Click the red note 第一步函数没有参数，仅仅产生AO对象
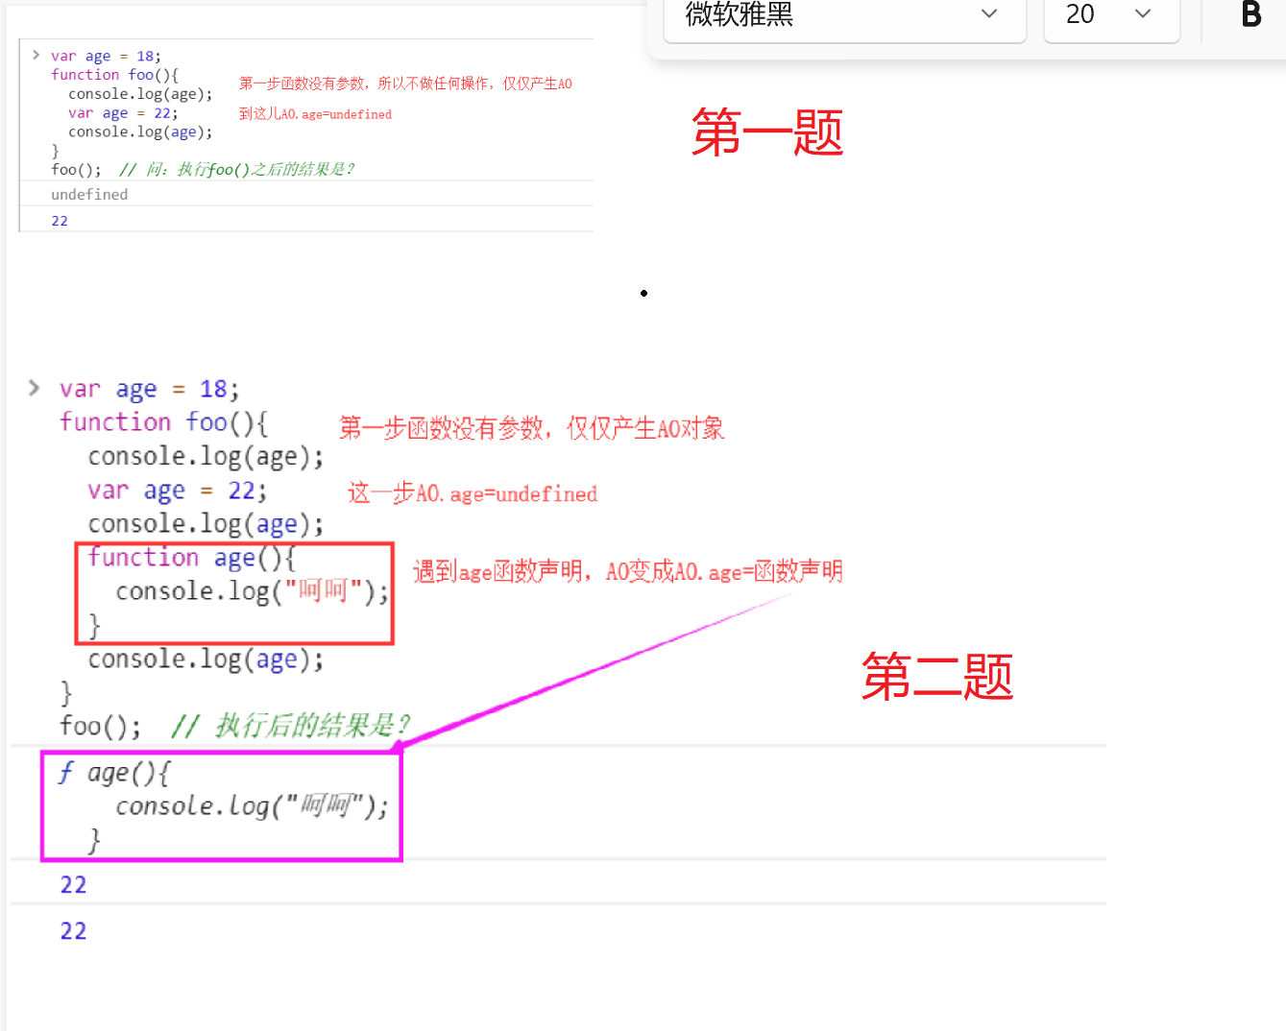 pos(531,428)
